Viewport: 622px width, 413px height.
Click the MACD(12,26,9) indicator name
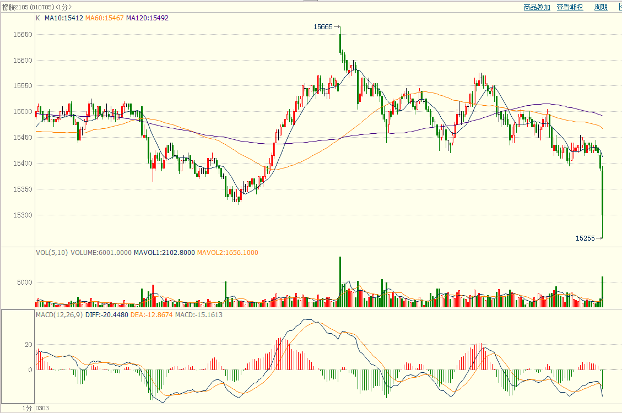tap(59, 314)
